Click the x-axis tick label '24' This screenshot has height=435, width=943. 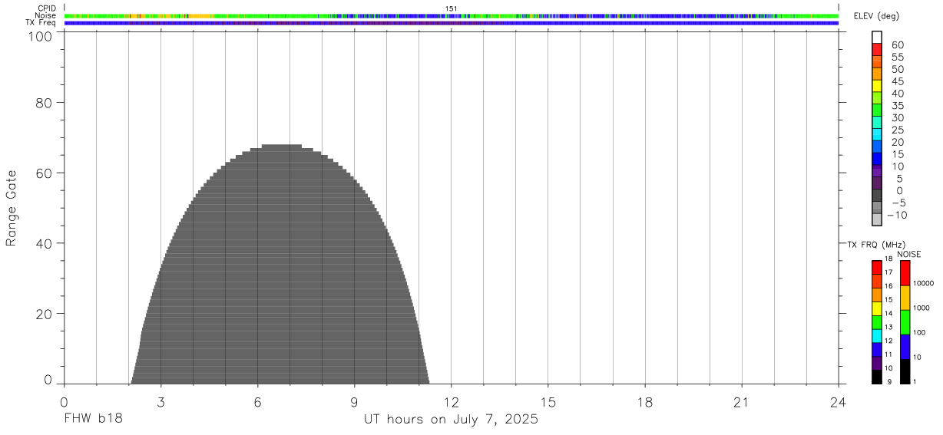[x=839, y=402]
